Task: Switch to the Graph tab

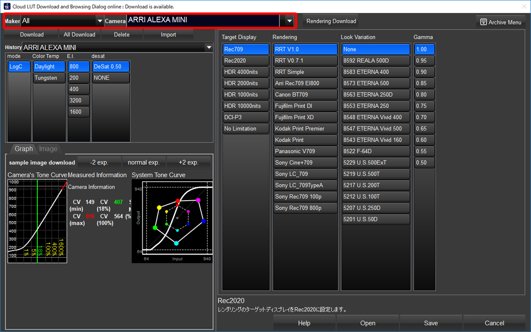Action: 24,149
